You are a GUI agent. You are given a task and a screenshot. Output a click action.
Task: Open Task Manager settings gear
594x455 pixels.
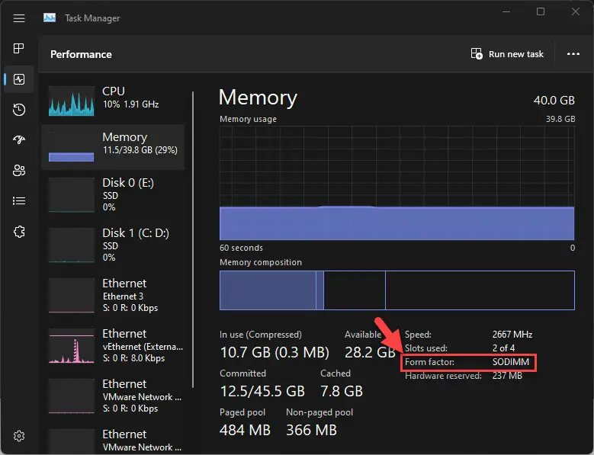[x=19, y=436]
